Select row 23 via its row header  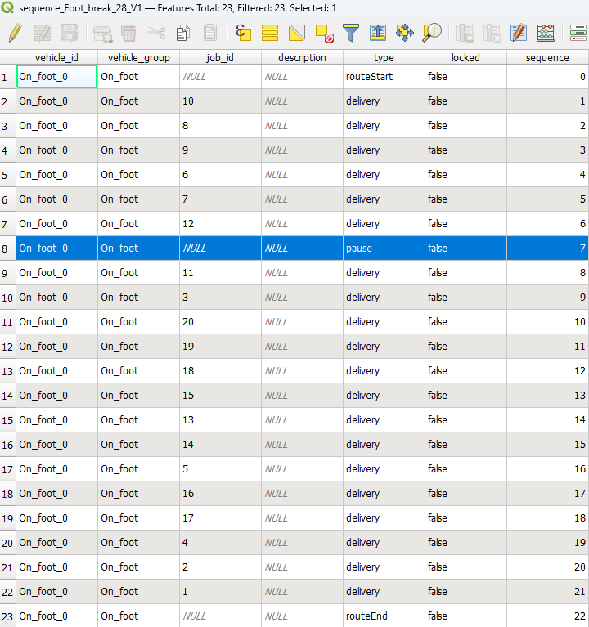[x=7, y=616]
